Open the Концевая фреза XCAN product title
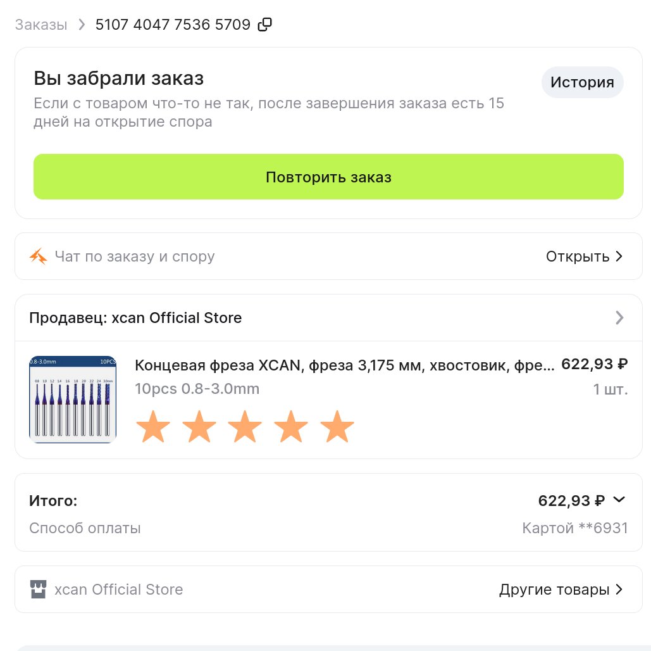The height and width of the screenshot is (651, 651). pyautogui.click(x=345, y=365)
